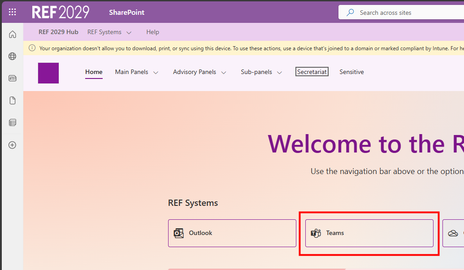Expand the Main Panels chevron

point(156,73)
